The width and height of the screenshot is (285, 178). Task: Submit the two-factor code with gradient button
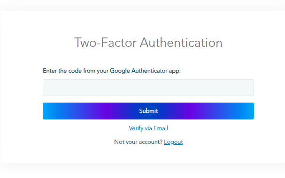click(x=148, y=111)
